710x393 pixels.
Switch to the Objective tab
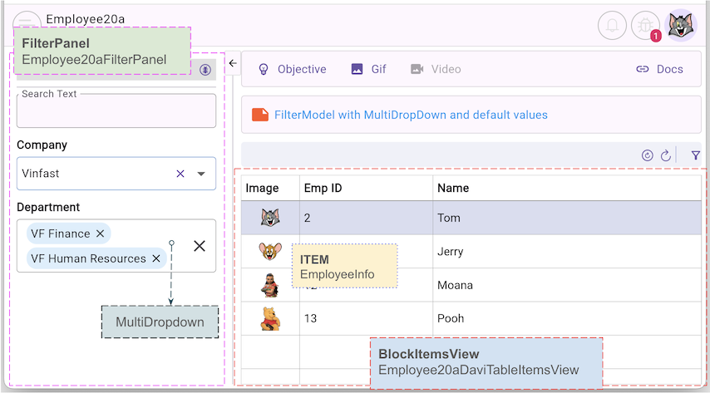point(292,69)
